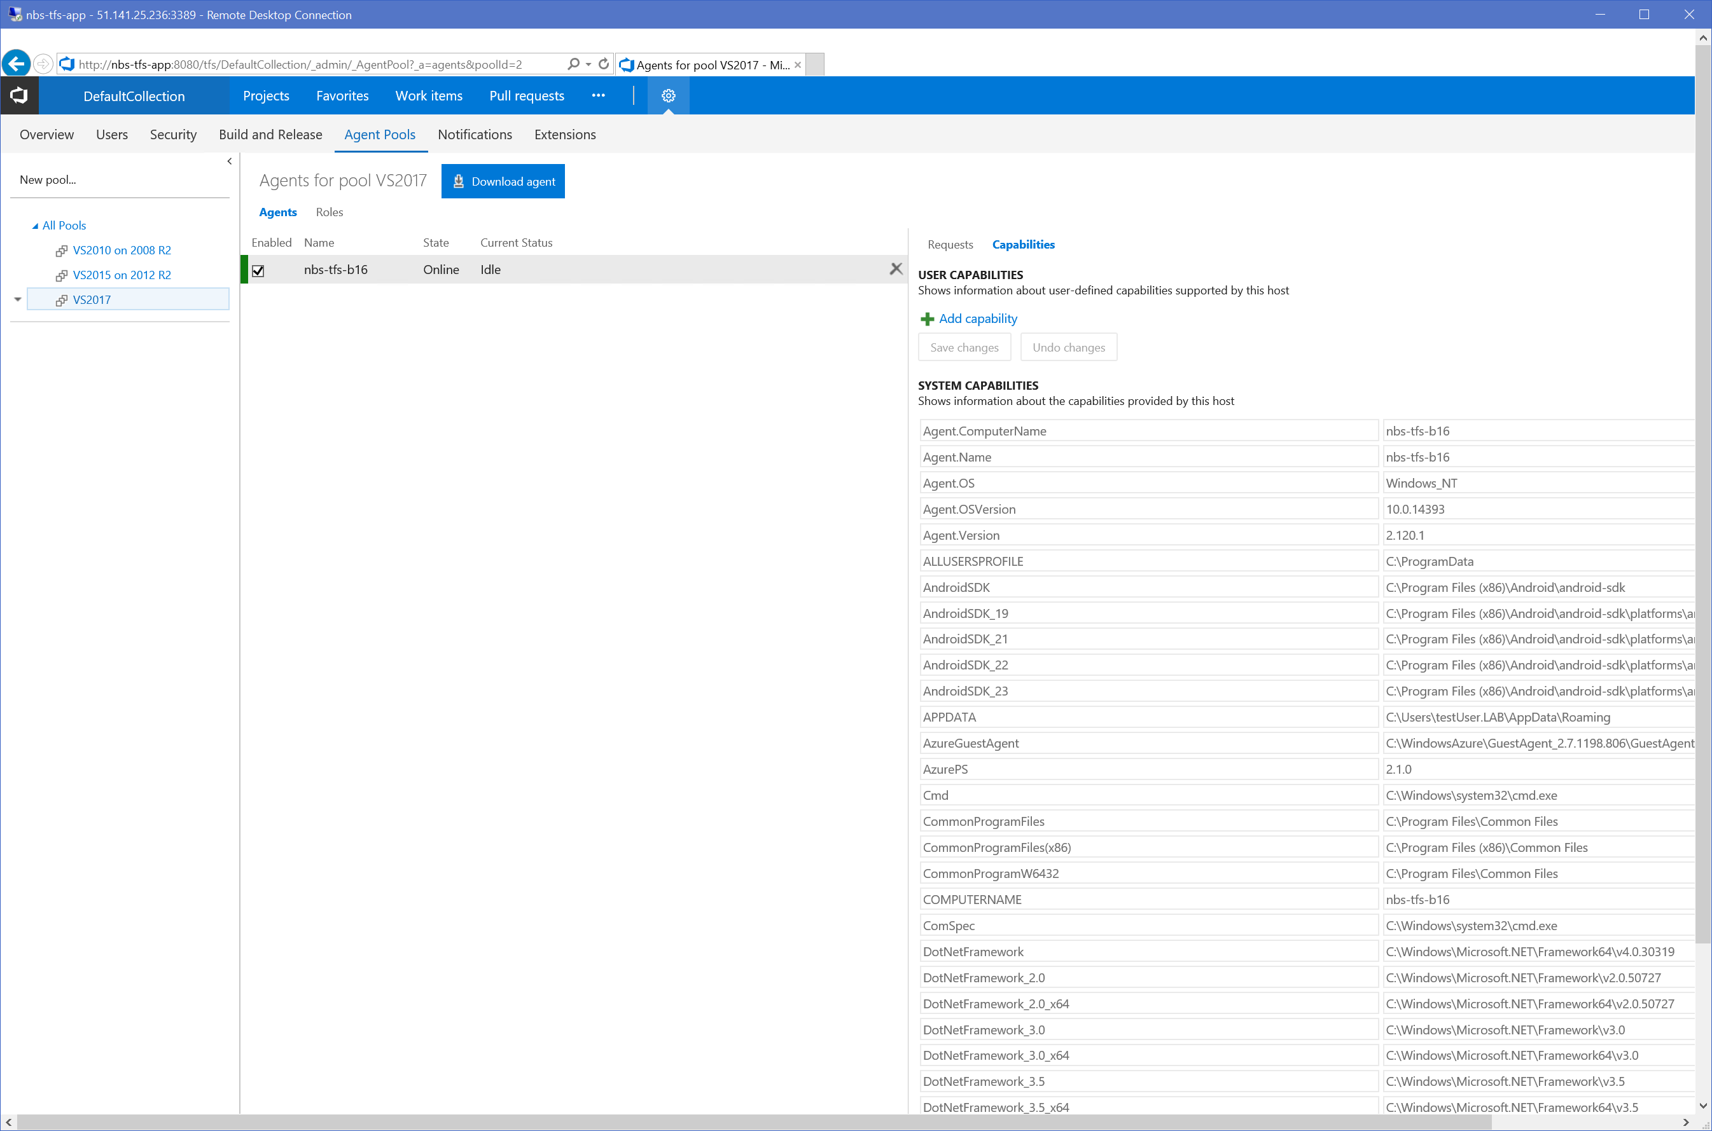Viewport: 1712px width, 1131px height.
Task: Collapse the VS2017 pool entry chevron
Action: (x=17, y=299)
